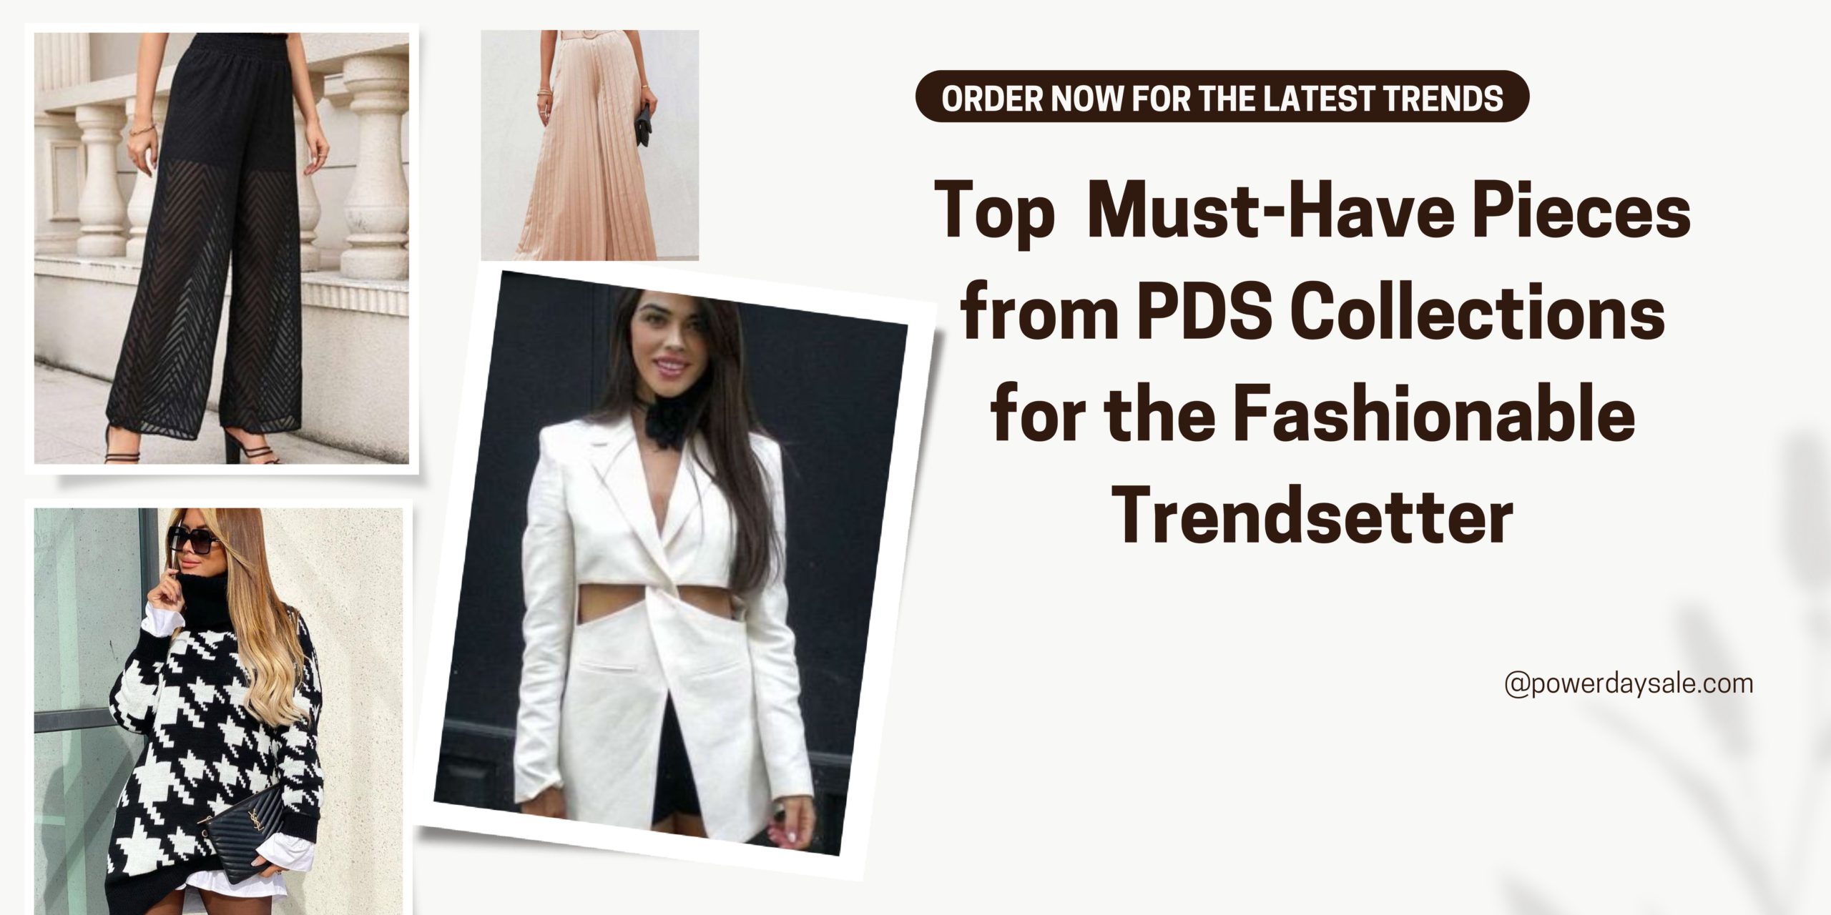The image size is (1831, 915).
Task: Click the black quilted YSL clutch bag
Action: (252, 837)
